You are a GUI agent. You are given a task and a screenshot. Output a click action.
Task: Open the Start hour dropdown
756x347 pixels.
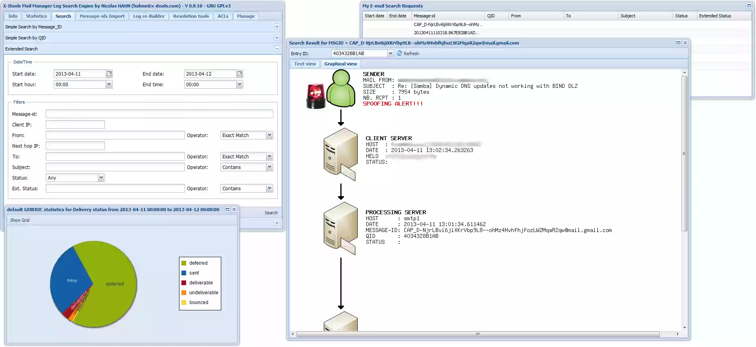coord(109,84)
